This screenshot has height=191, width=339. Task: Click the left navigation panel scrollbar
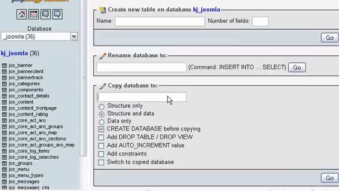point(84,78)
